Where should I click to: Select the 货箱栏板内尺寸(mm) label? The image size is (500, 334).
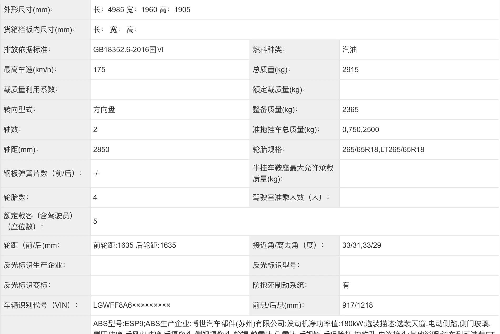click(x=39, y=30)
